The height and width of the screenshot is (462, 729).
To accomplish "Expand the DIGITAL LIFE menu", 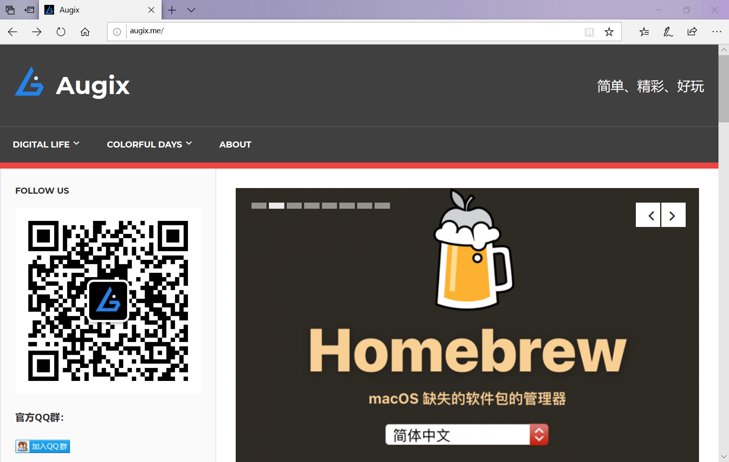I will (x=46, y=144).
